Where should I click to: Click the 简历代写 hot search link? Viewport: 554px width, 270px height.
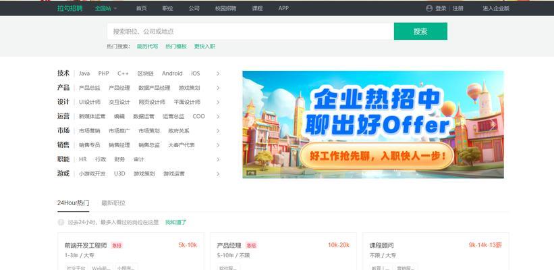coord(147,47)
